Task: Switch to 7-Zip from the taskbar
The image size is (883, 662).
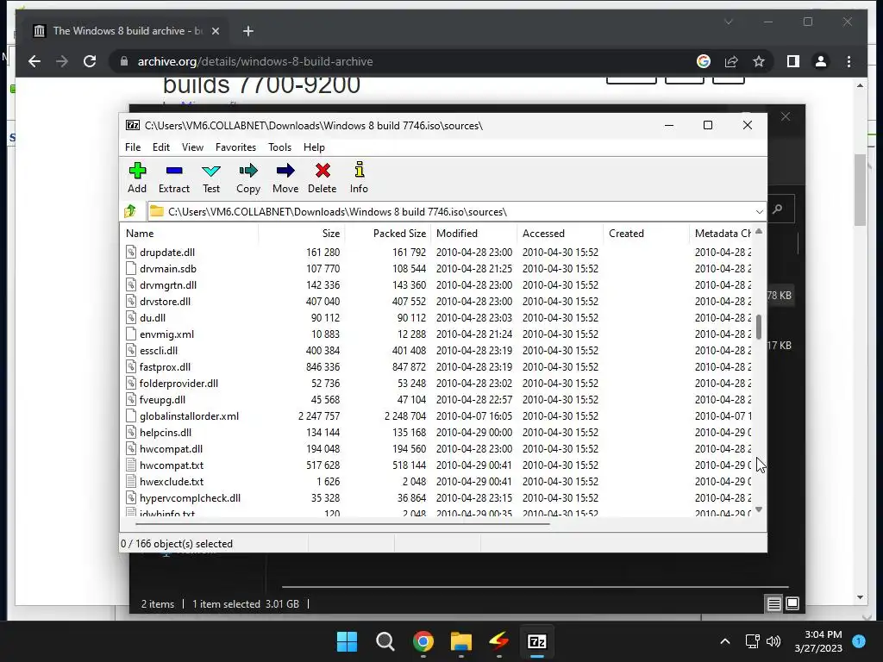Action: pyautogui.click(x=536, y=641)
